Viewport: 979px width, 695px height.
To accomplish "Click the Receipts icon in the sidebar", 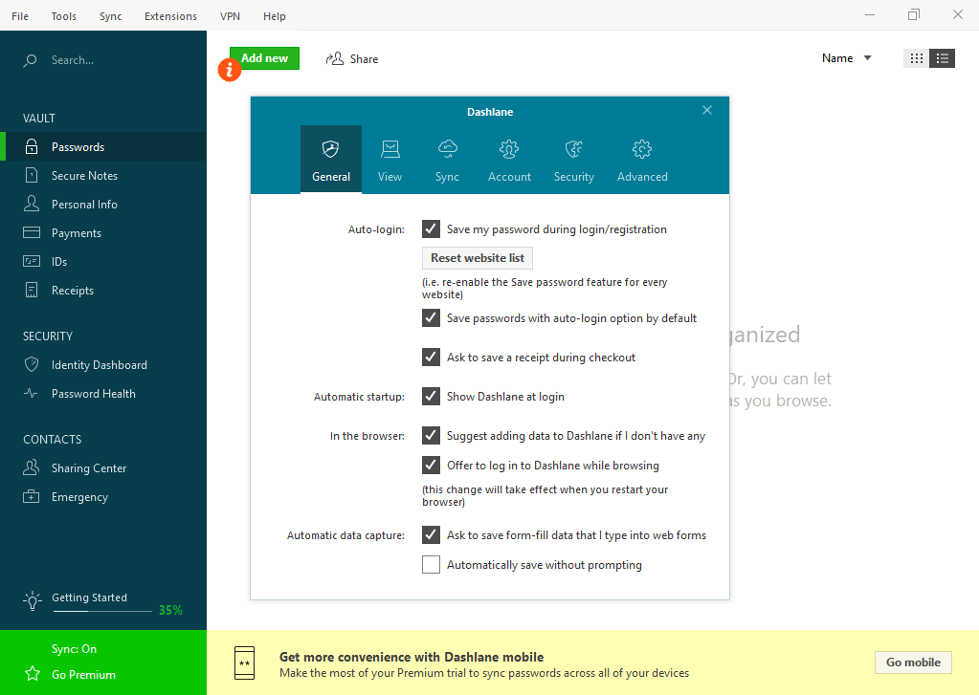I will 32,290.
